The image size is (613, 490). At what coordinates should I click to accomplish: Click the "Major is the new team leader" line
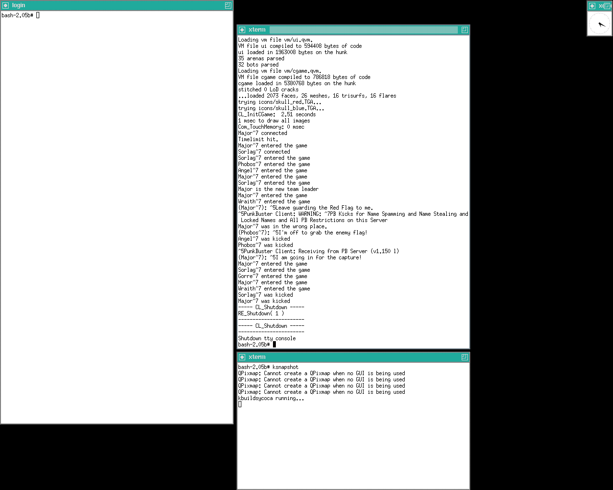278,189
